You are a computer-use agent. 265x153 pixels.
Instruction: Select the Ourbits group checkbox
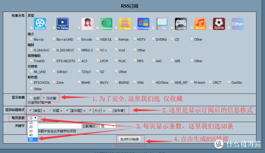pos(229,82)
